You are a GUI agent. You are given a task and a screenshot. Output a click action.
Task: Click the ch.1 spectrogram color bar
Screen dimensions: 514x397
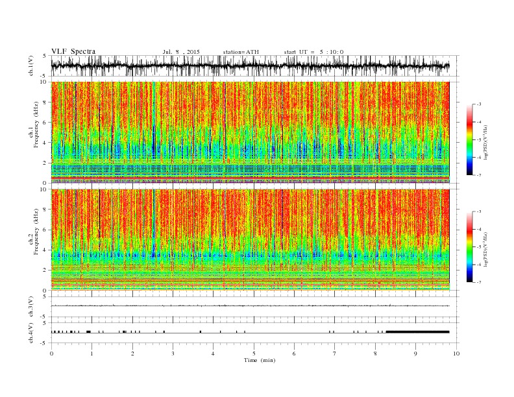469,139
